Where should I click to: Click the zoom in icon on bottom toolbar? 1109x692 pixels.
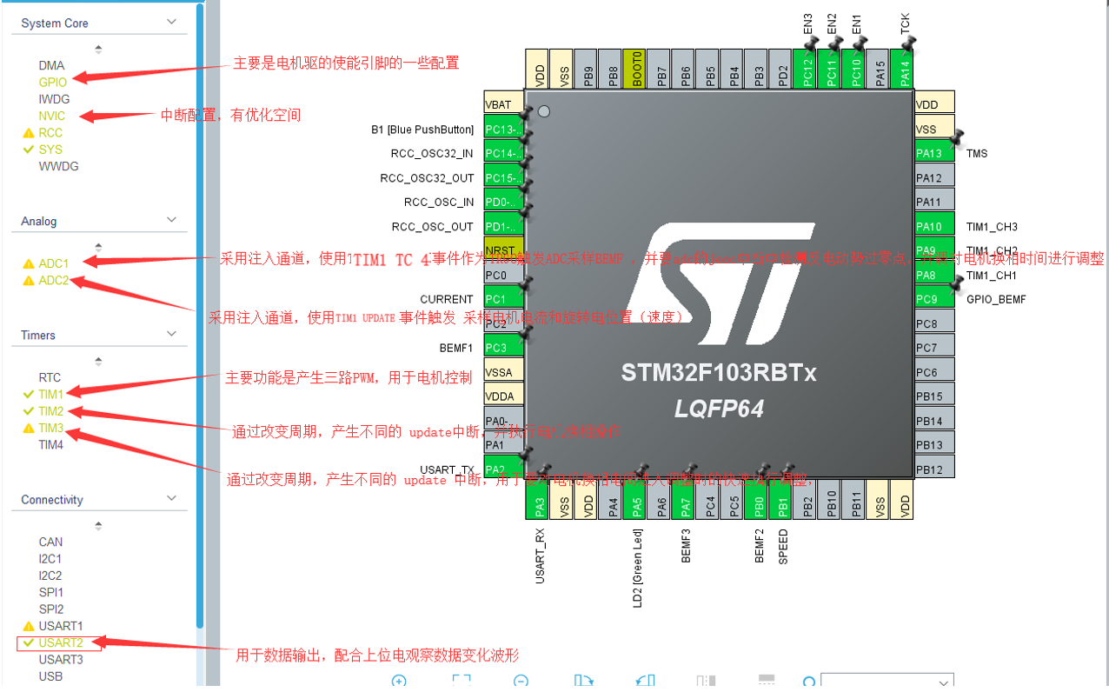399,681
